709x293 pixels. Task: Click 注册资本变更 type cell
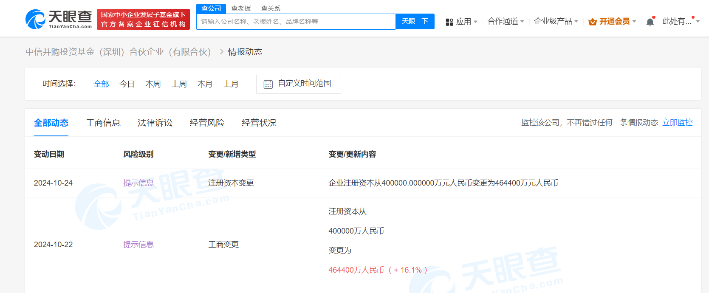point(231,183)
